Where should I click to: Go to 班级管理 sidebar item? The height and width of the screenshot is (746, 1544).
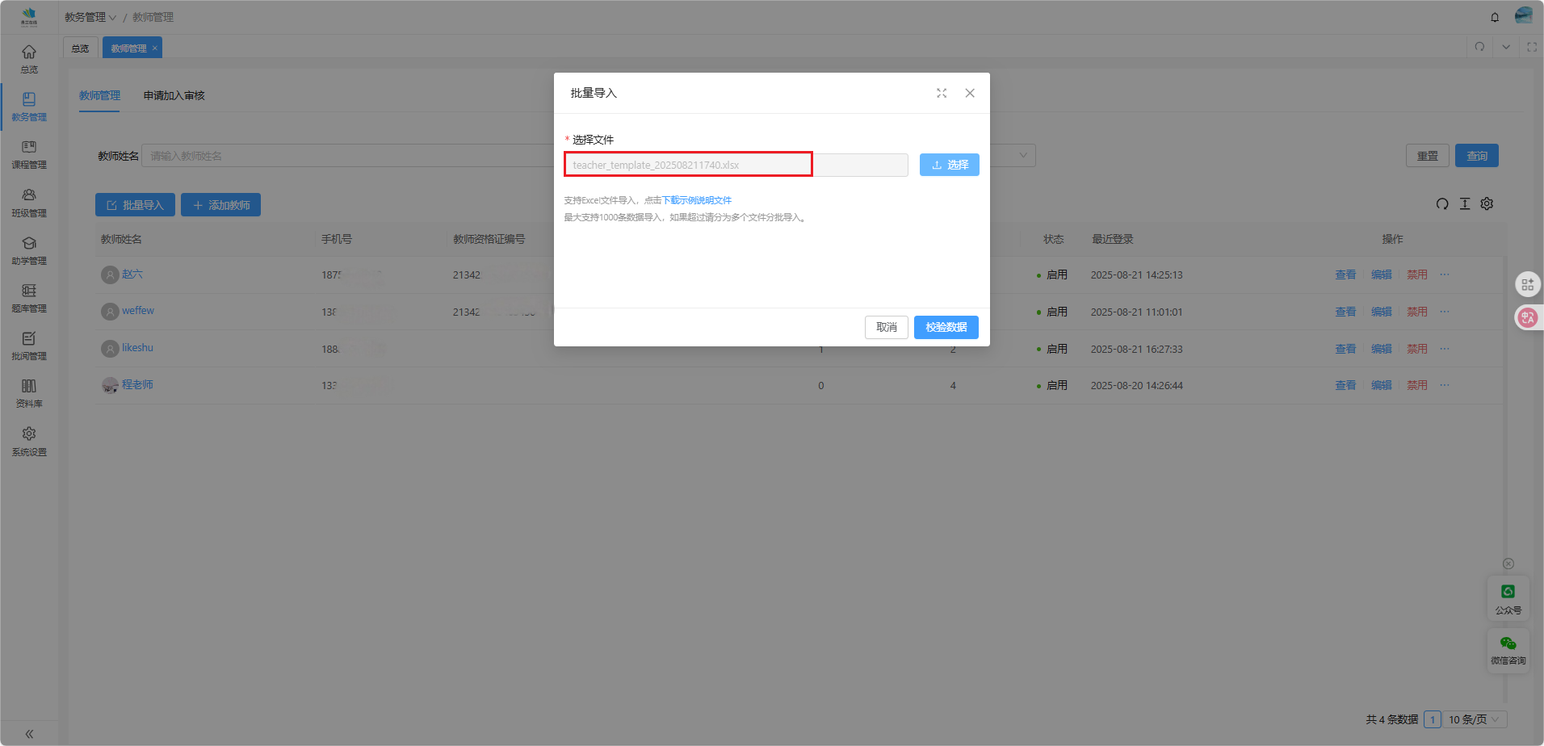coord(29,202)
